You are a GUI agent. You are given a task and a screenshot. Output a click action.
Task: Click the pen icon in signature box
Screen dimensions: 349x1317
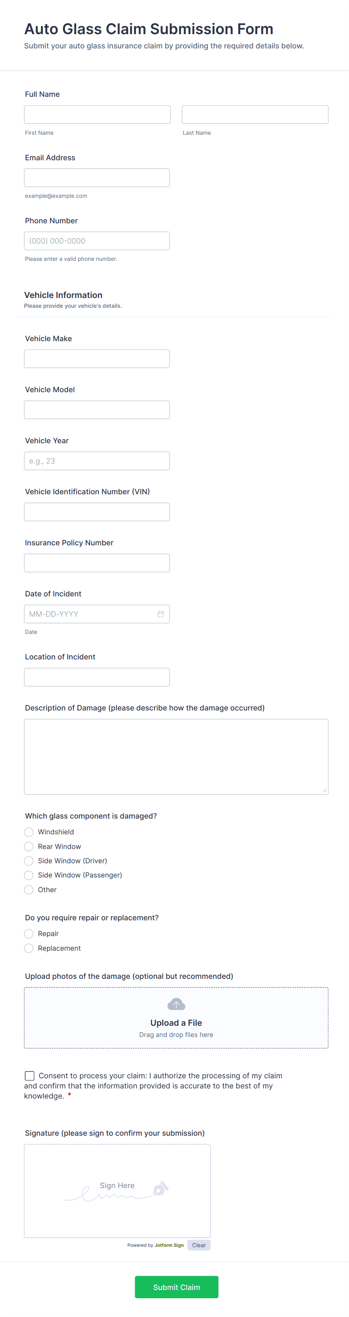pyautogui.click(x=161, y=1188)
